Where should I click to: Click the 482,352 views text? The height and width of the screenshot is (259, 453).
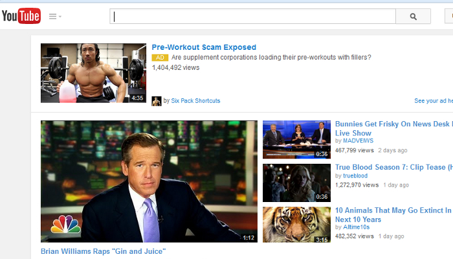click(x=354, y=236)
